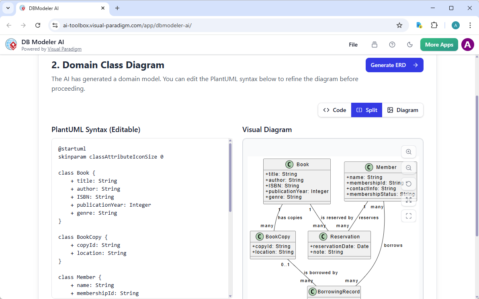Open the File menu

[x=353, y=45]
